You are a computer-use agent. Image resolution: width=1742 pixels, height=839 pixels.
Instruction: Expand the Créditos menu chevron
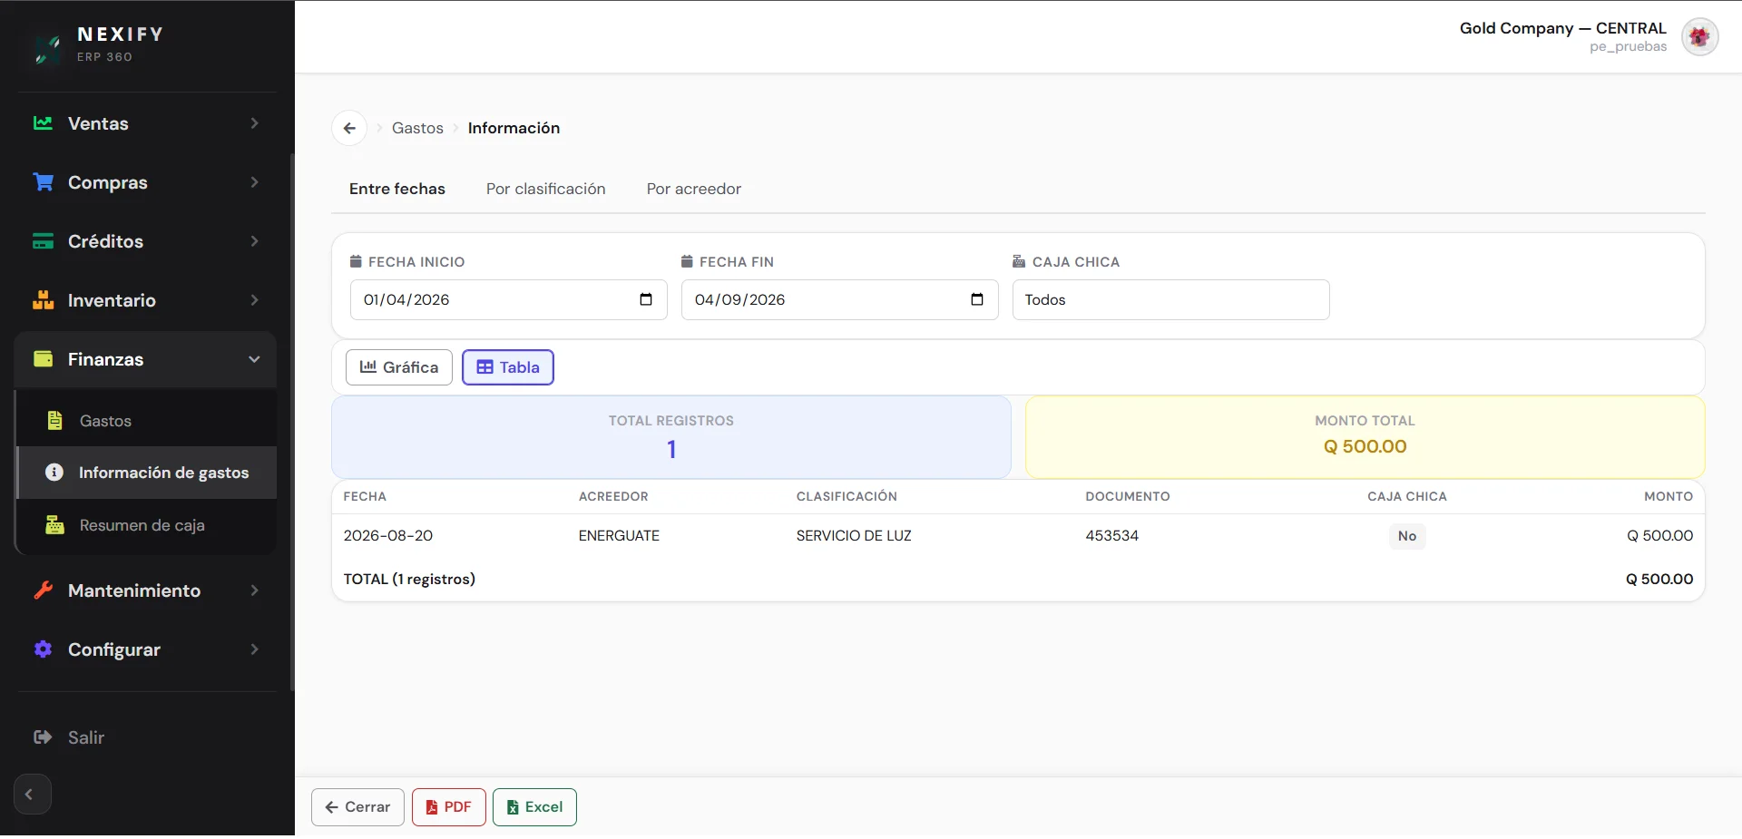(x=254, y=241)
